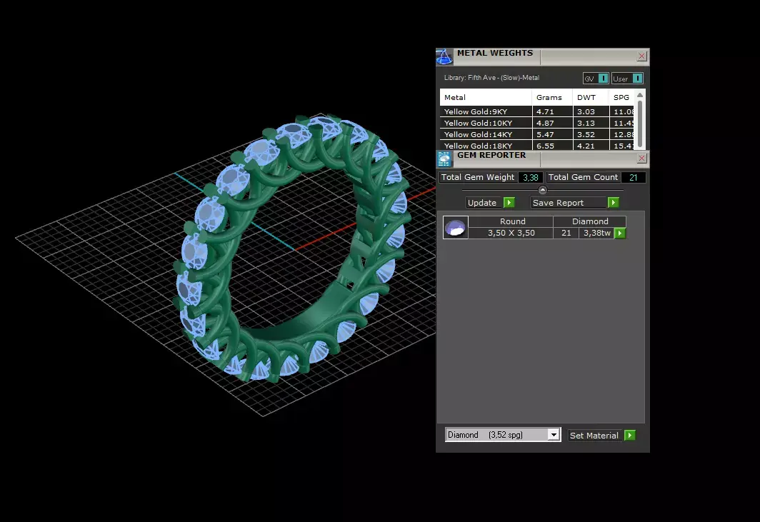
Task: Close the Metal Weights panel
Action: pos(641,56)
